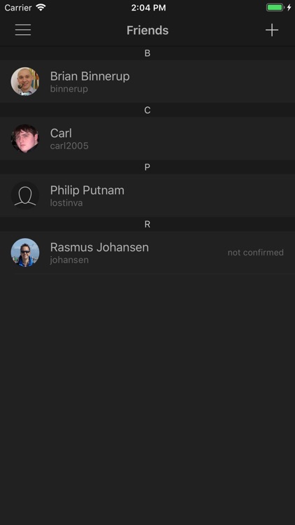Tap the plus icon to add friend
Image resolution: width=295 pixels, height=525 pixels.
(272, 30)
